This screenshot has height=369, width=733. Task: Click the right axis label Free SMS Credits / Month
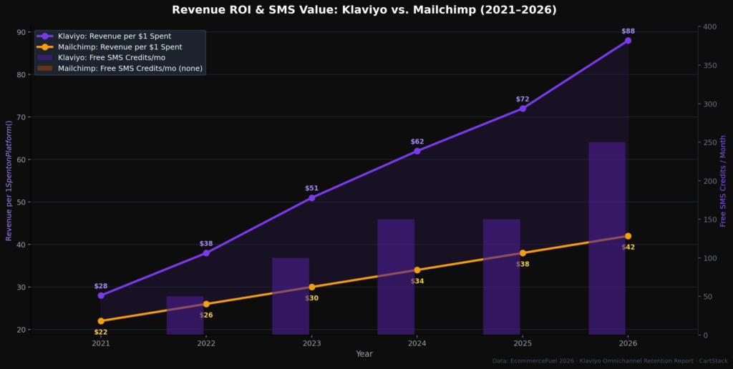pyautogui.click(x=723, y=181)
